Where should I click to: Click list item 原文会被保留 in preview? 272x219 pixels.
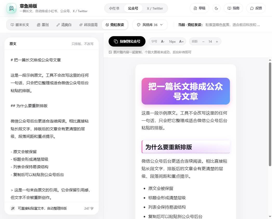161,188
